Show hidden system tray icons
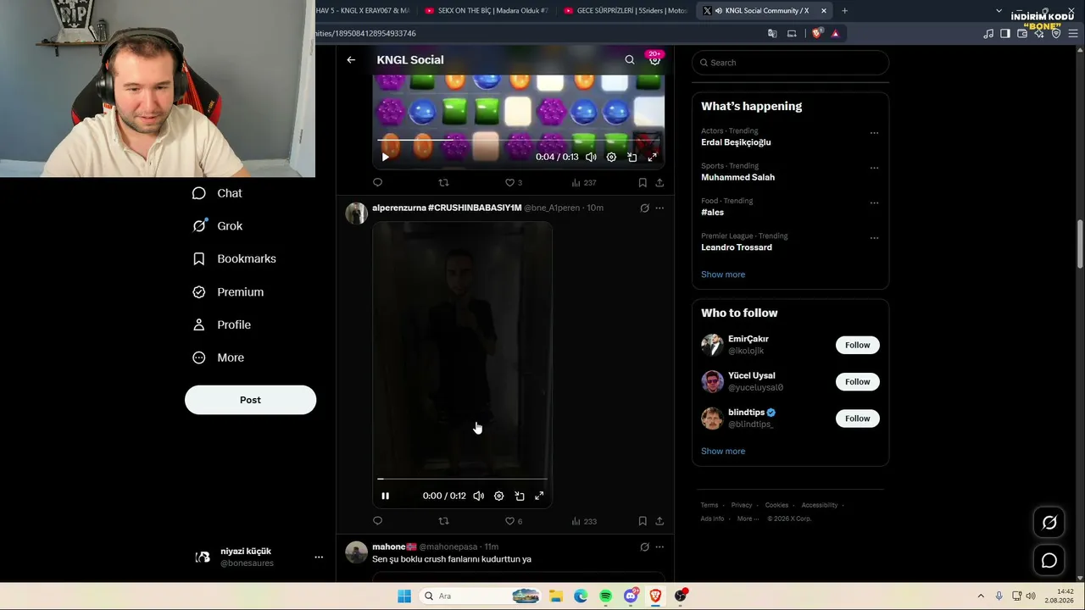This screenshot has width=1085, height=610. [x=981, y=596]
